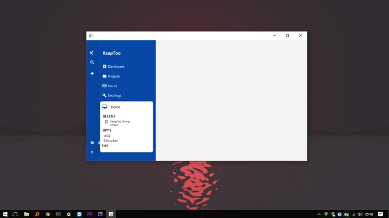The height and width of the screenshot is (218, 389).
Task: Click the Projects folder icon
Action: [x=105, y=76]
